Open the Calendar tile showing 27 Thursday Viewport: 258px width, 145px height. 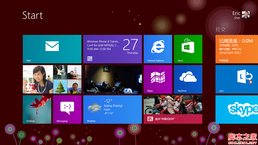click(x=113, y=49)
